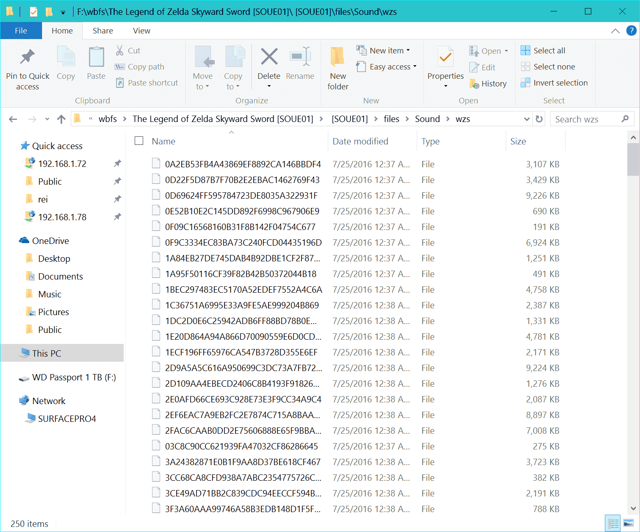Switch to the Home tab
The height and width of the screenshot is (532, 640).
62,30
